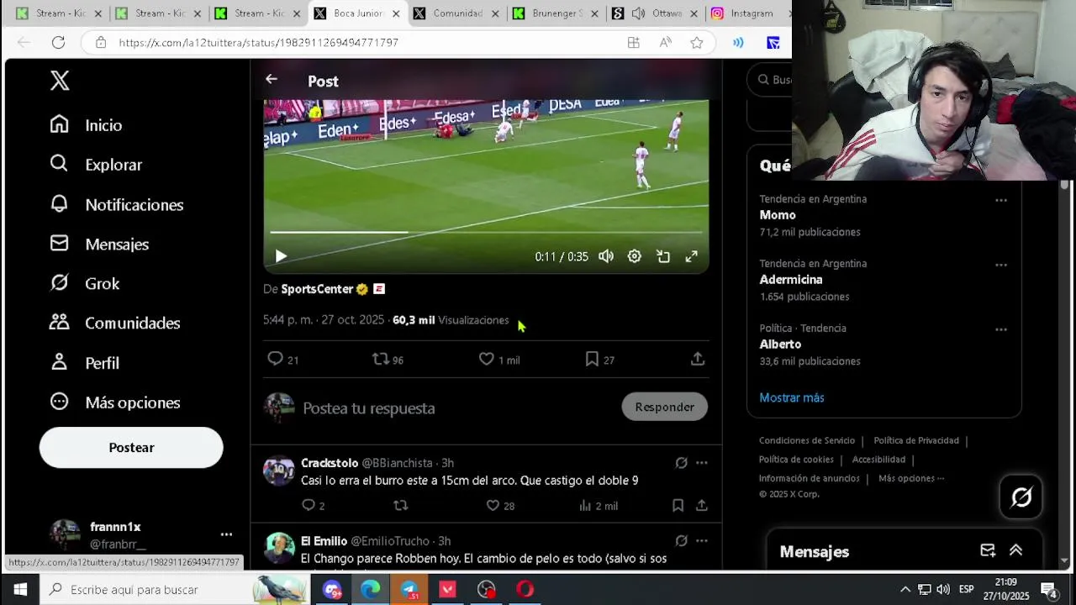Screen dimensions: 1076x605
Task: Click the Responder button
Action: [x=664, y=407]
